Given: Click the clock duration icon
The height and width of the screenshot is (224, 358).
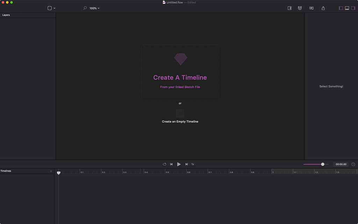Looking at the screenshot, I should coord(353,164).
